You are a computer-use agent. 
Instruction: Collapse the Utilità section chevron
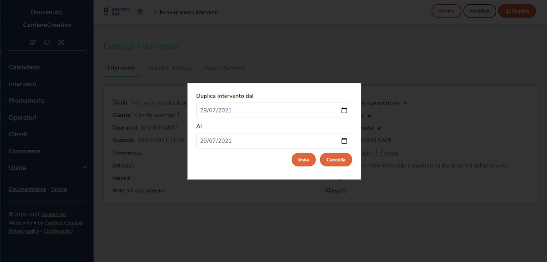(x=84, y=167)
